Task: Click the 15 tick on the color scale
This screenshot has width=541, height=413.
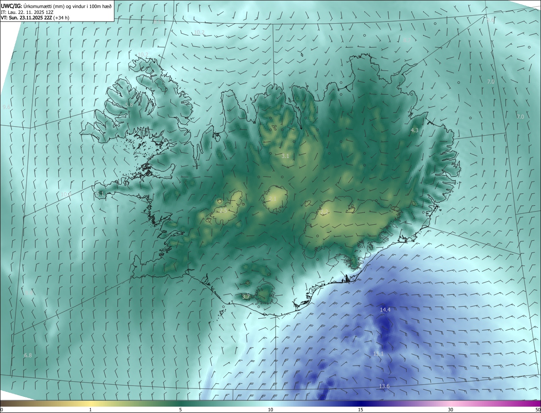Action: (x=361, y=410)
